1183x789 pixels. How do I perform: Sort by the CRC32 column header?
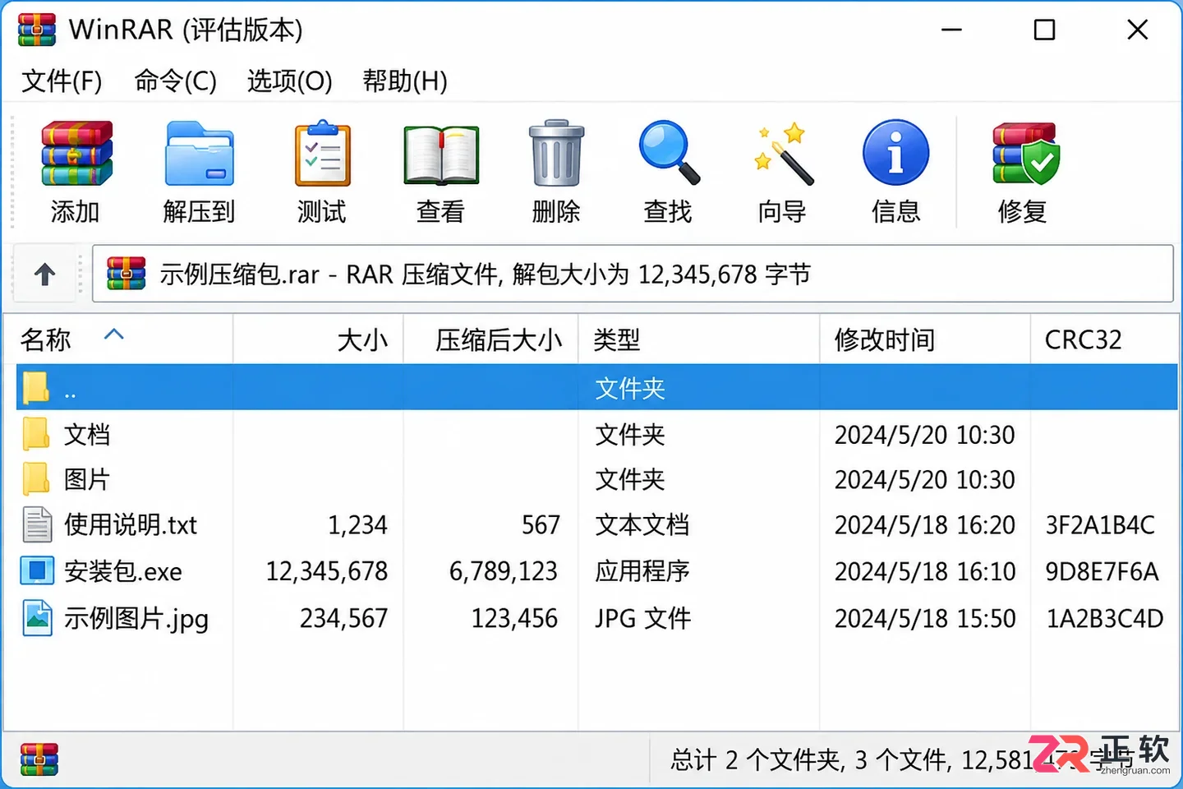pos(1104,339)
